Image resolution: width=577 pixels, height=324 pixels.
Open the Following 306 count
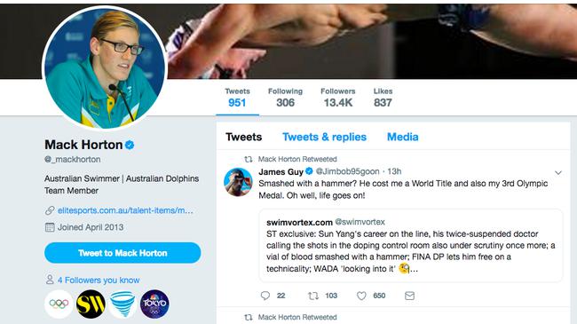click(285, 98)
